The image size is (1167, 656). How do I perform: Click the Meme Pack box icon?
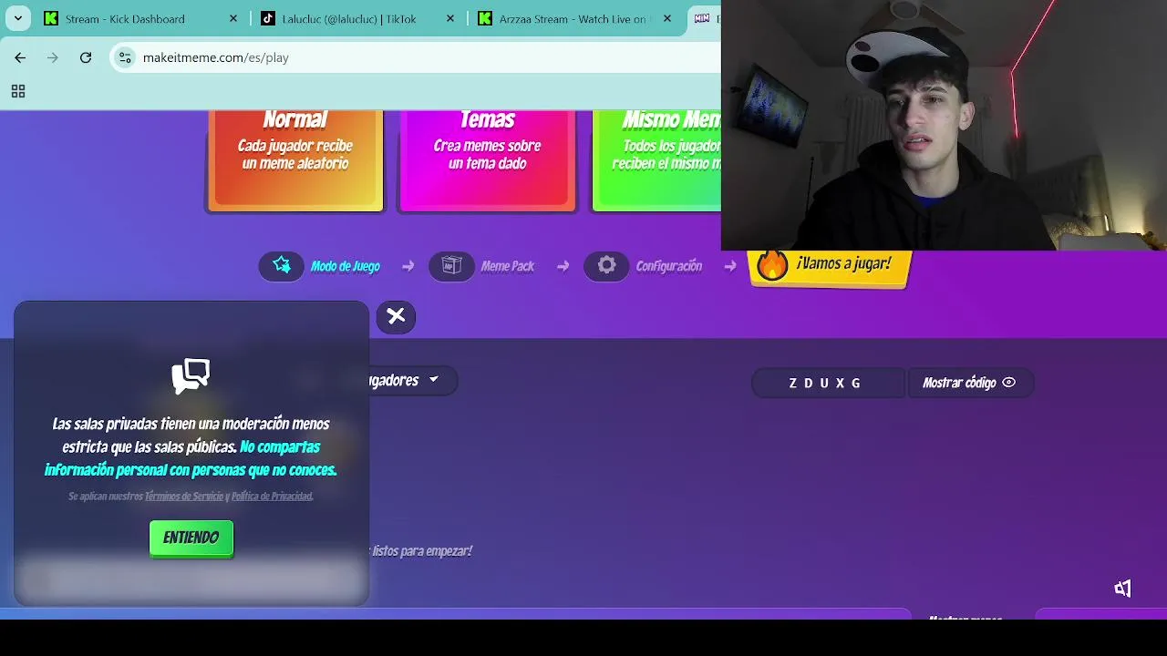(451, 266)
